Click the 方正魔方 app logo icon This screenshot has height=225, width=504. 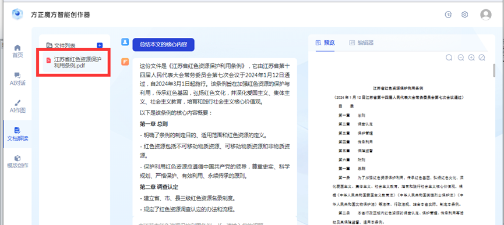(17, 14)
